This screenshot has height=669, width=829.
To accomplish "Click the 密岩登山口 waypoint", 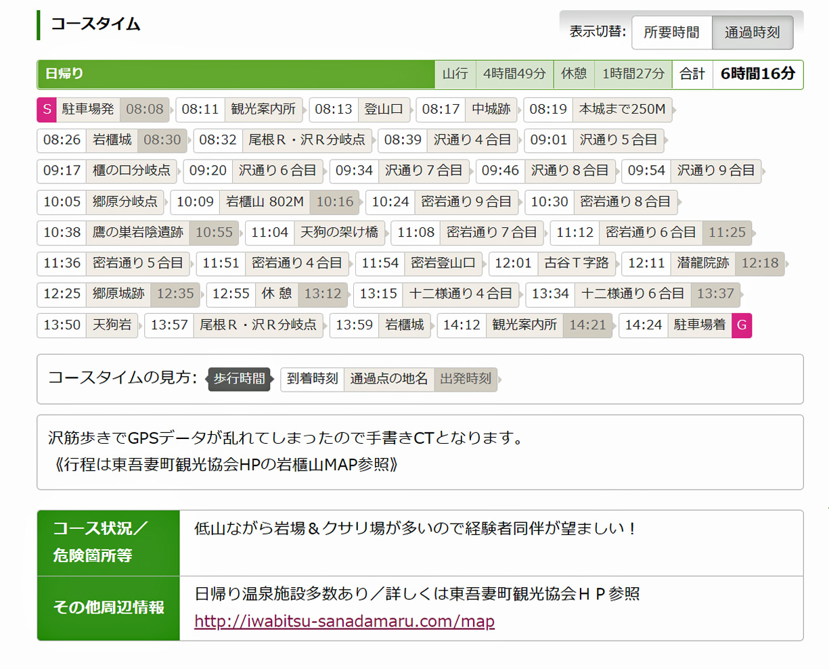I will click(443, 263).
